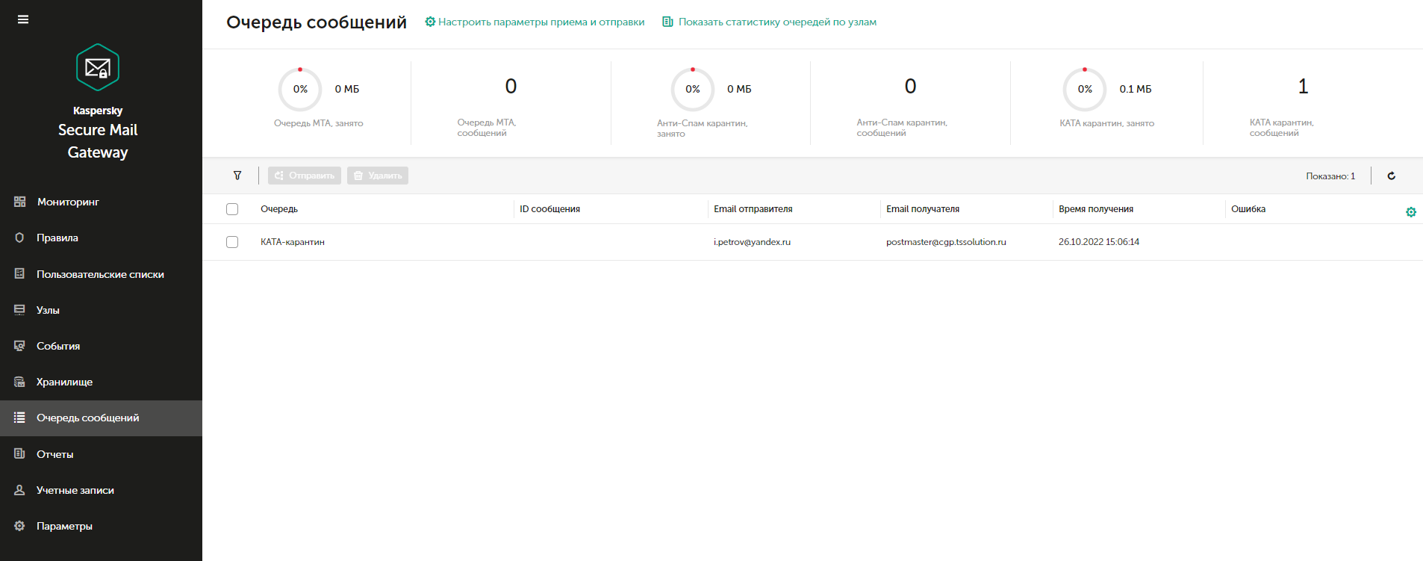Click Настроить параметры приема и отправки link

(x=541, y=22)
